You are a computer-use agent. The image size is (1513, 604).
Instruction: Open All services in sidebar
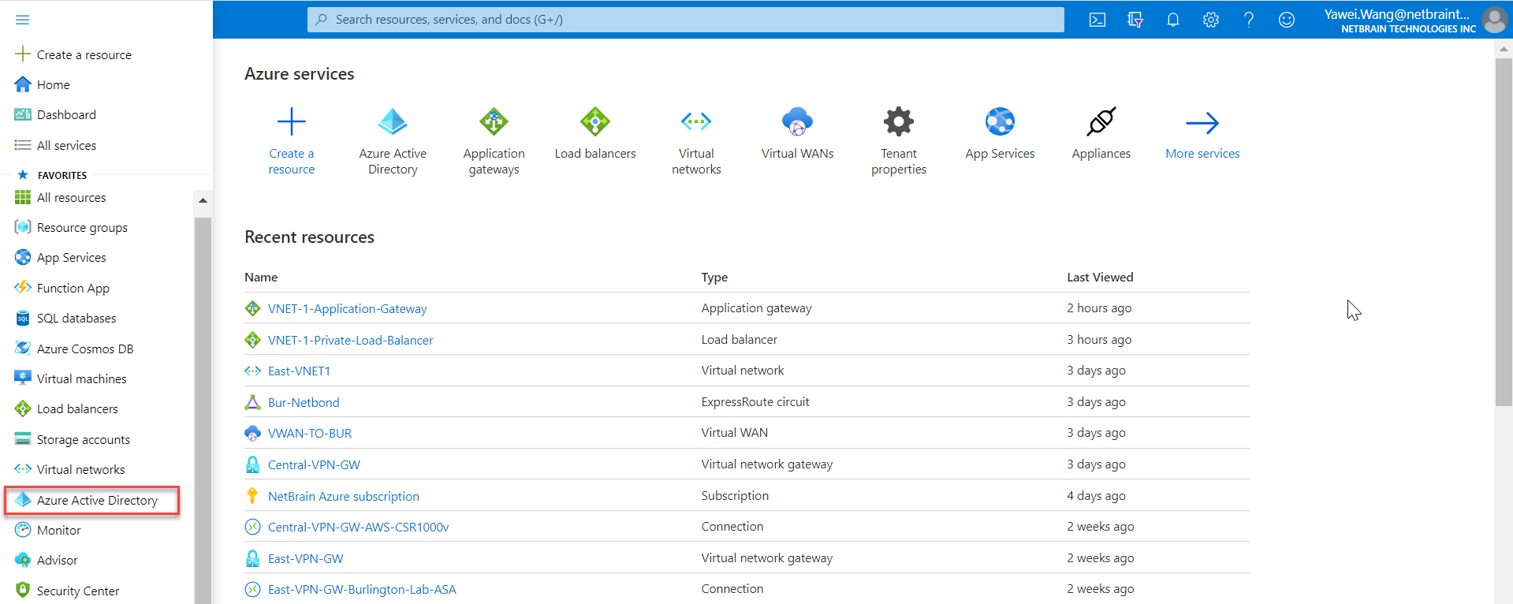tap(66, 145)
